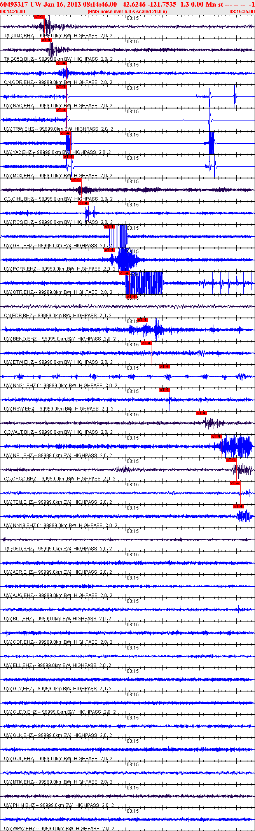Click the red pick marker on UW.NN21 trace
Viewport: 255px width, 831px height.
[165, 367]
